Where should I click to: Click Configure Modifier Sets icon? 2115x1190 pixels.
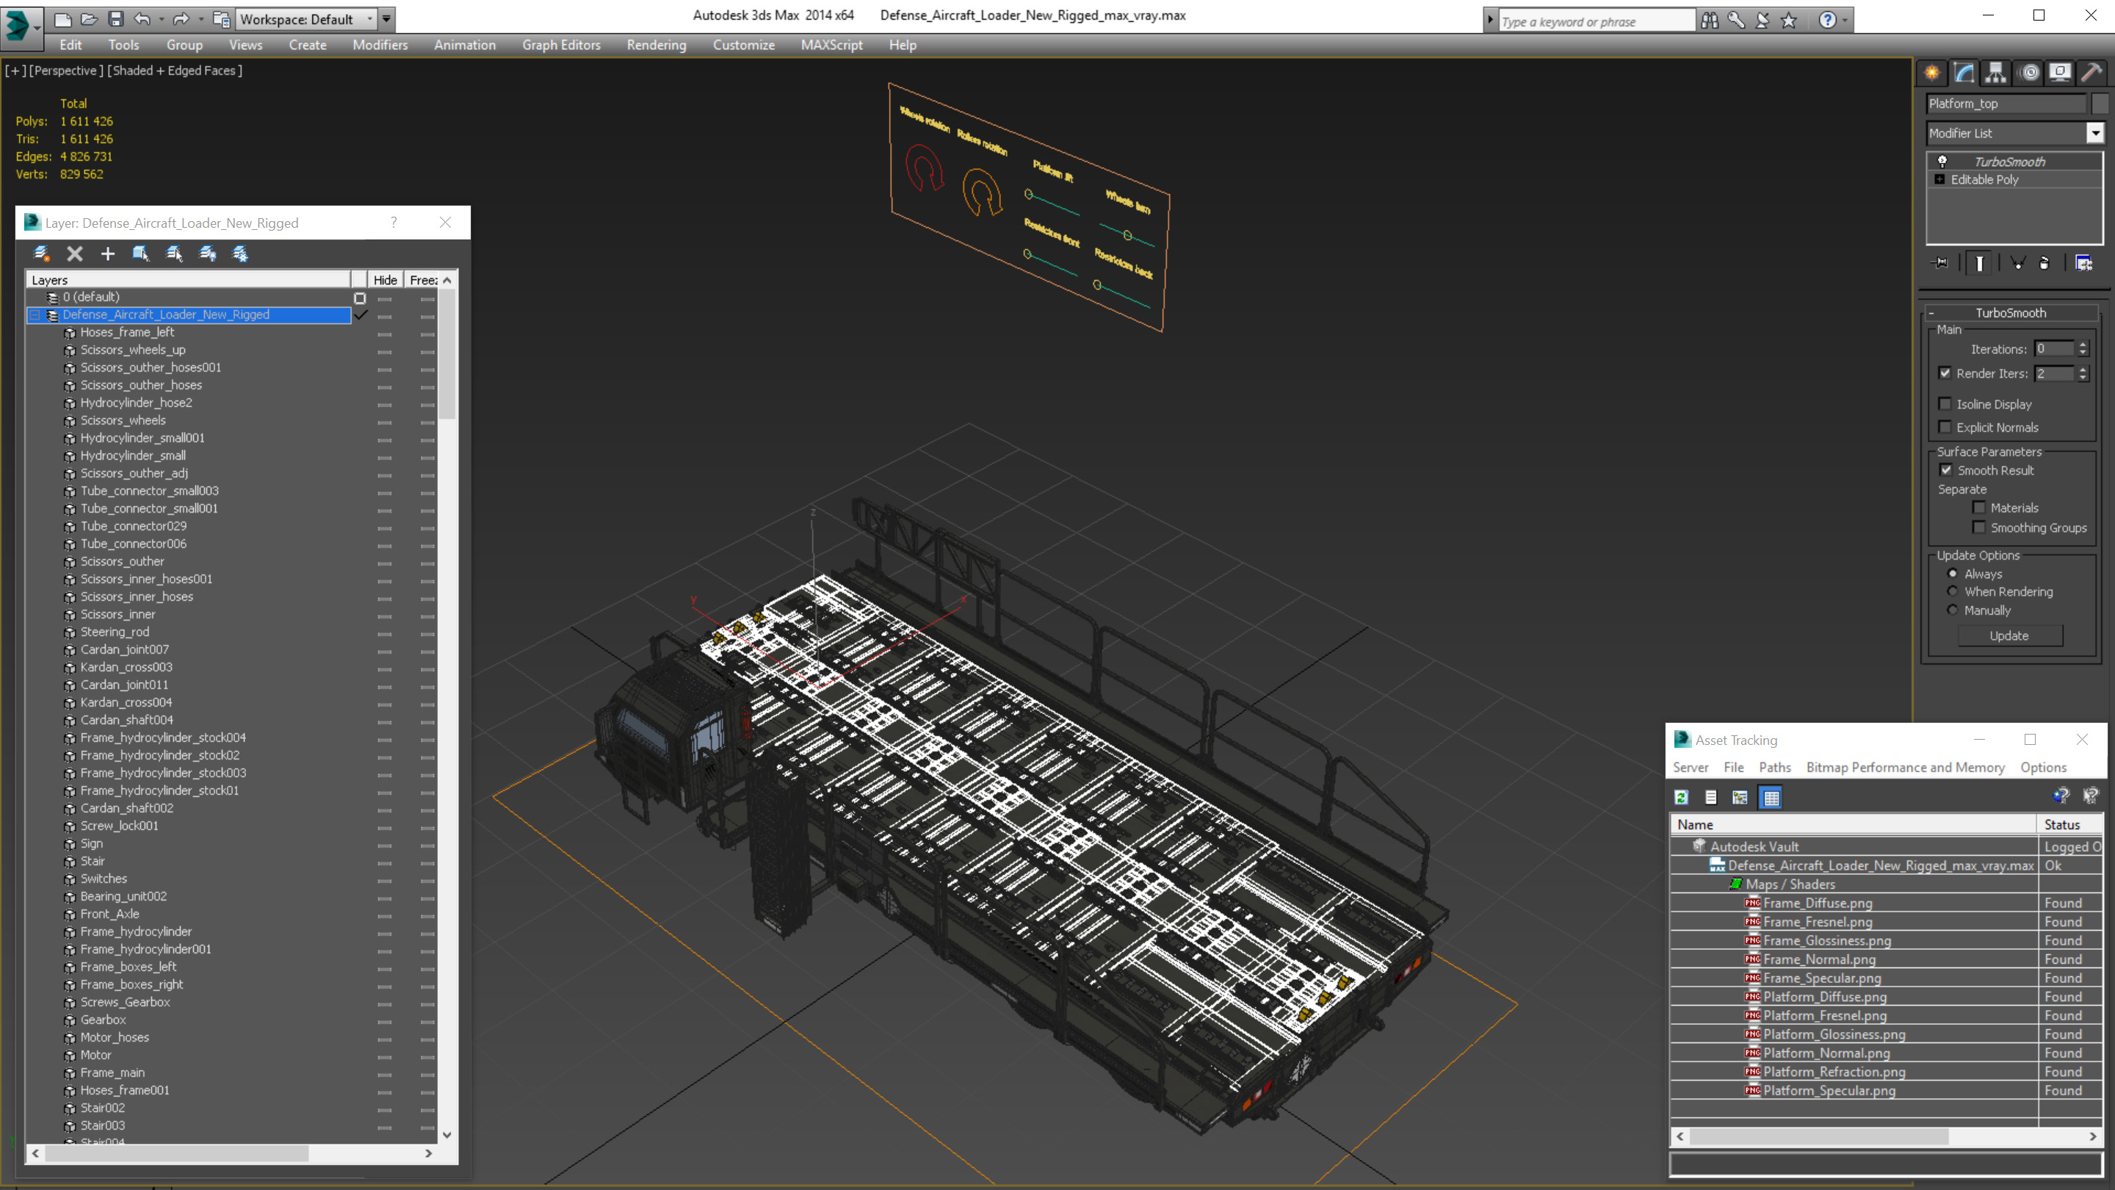[2084, 263]
